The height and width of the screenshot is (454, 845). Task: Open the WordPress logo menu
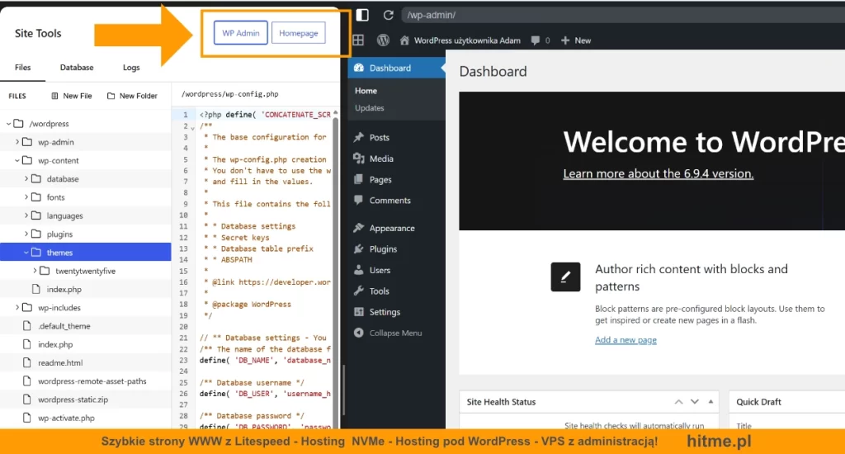[383, 40]
